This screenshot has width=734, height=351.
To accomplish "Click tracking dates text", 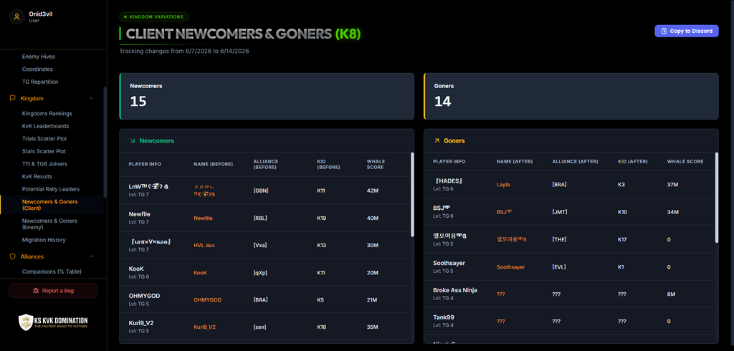I will pyautogui.click(x=184, y=51).
